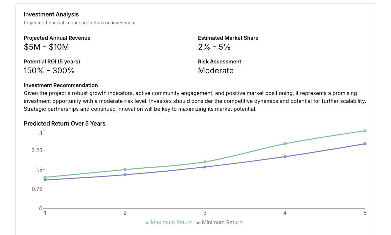Click Minimum Return data point at year 2
The width and height of the screenshot is (391, 235).
pyautogui.click(x=125, y=175)
